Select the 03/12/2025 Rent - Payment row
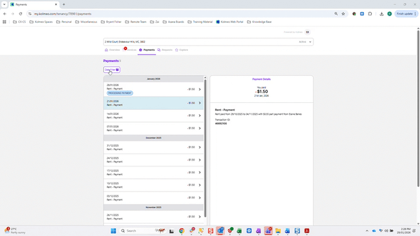The height and width of the screenshot is (236, 420). 154,198
